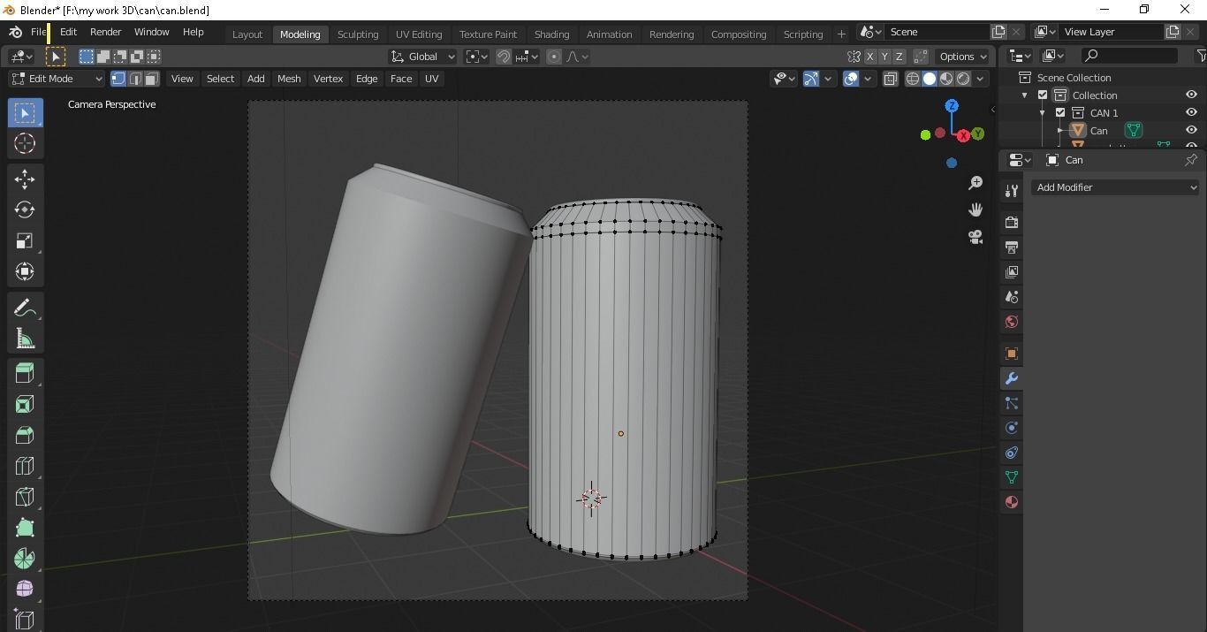The width and height of the screenshot is (1207, 632).
Task: Open the Mesh menu
Action: pyautogui.click(x=289, y=79)
